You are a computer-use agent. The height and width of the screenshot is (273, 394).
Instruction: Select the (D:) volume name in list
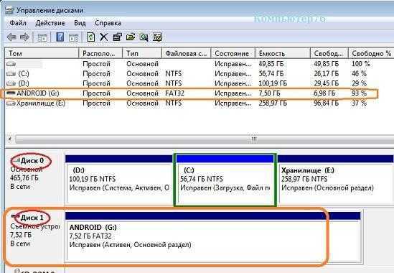coord(24,83)
